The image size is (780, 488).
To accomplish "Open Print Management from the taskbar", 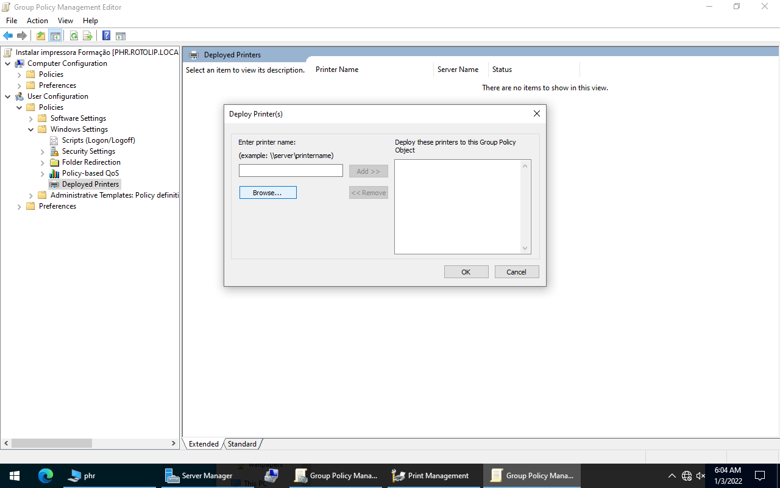I will click(x=431, y=476).
